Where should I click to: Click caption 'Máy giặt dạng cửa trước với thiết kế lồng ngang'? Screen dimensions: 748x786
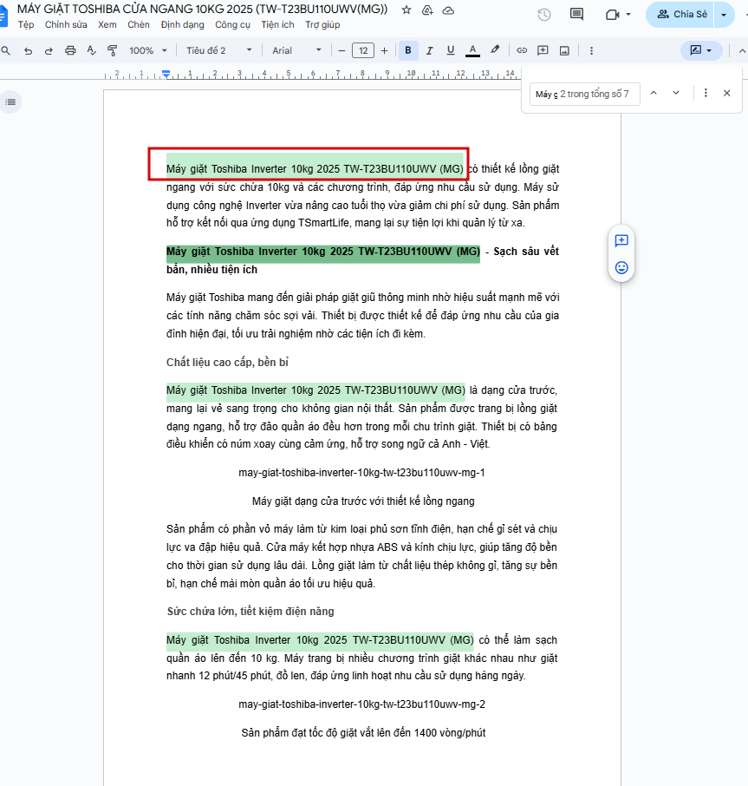point(363,501)
